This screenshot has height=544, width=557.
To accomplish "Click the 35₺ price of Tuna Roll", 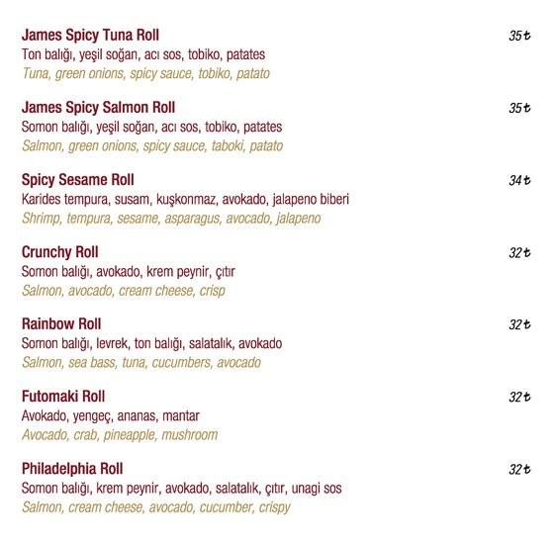I will click(519, 36).
